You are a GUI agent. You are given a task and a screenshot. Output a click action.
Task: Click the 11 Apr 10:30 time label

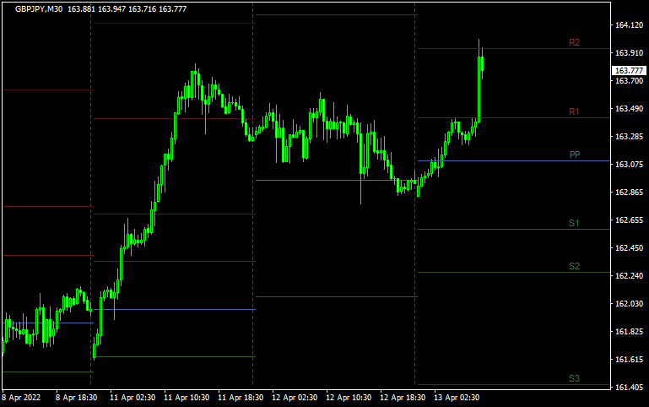click(185, 397)
